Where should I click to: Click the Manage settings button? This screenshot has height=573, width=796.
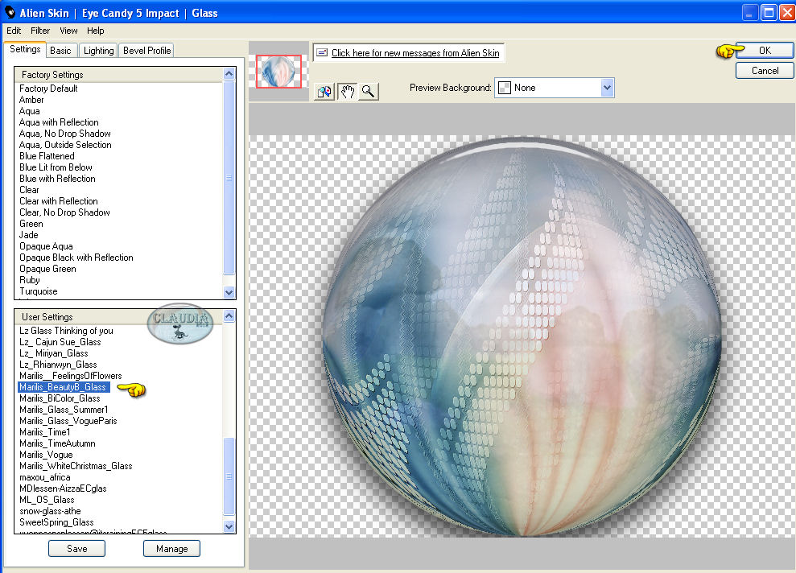click(x=171, y=549)
